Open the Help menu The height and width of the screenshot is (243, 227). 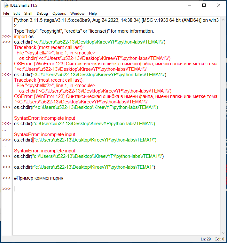tap(93, 13)
